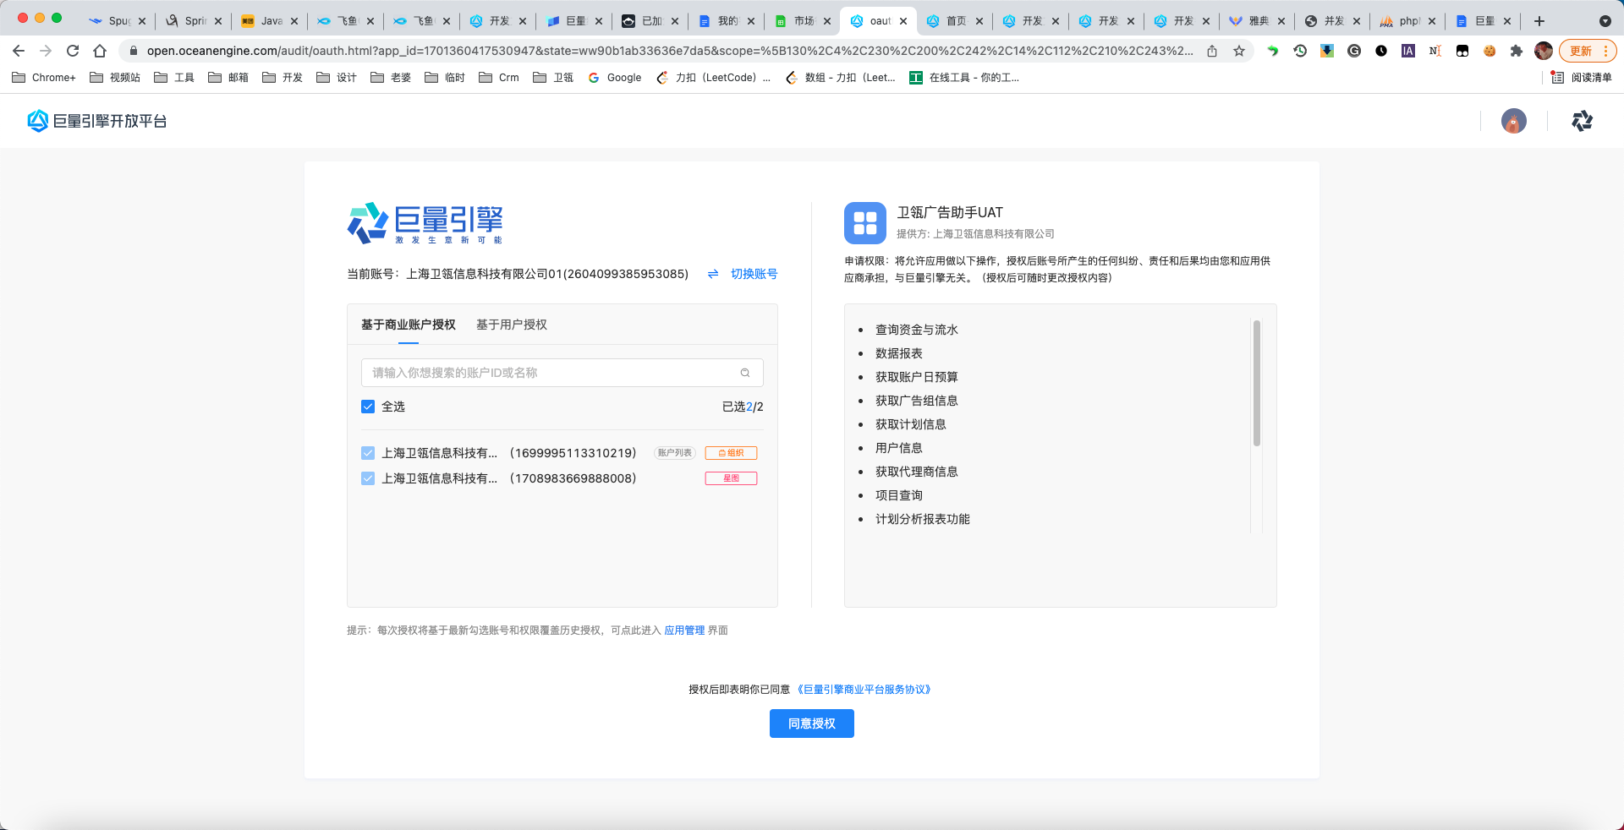Open the 工具 bookmarks folder
This screenshot has width=1624, height=830.
point(174,77)
